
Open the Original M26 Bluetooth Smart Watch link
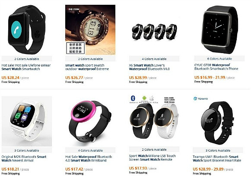[x=24, y=158]
